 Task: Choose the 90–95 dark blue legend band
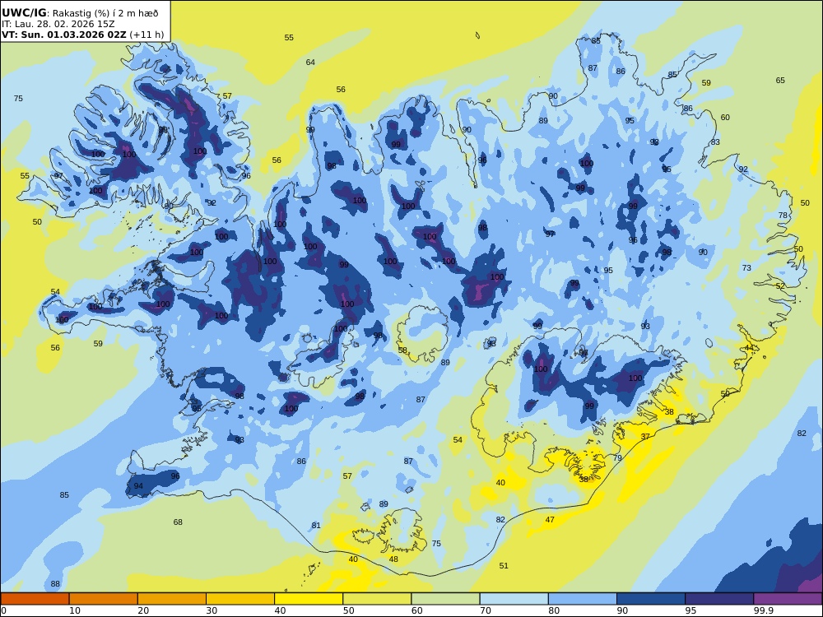[x=651, y=599]
